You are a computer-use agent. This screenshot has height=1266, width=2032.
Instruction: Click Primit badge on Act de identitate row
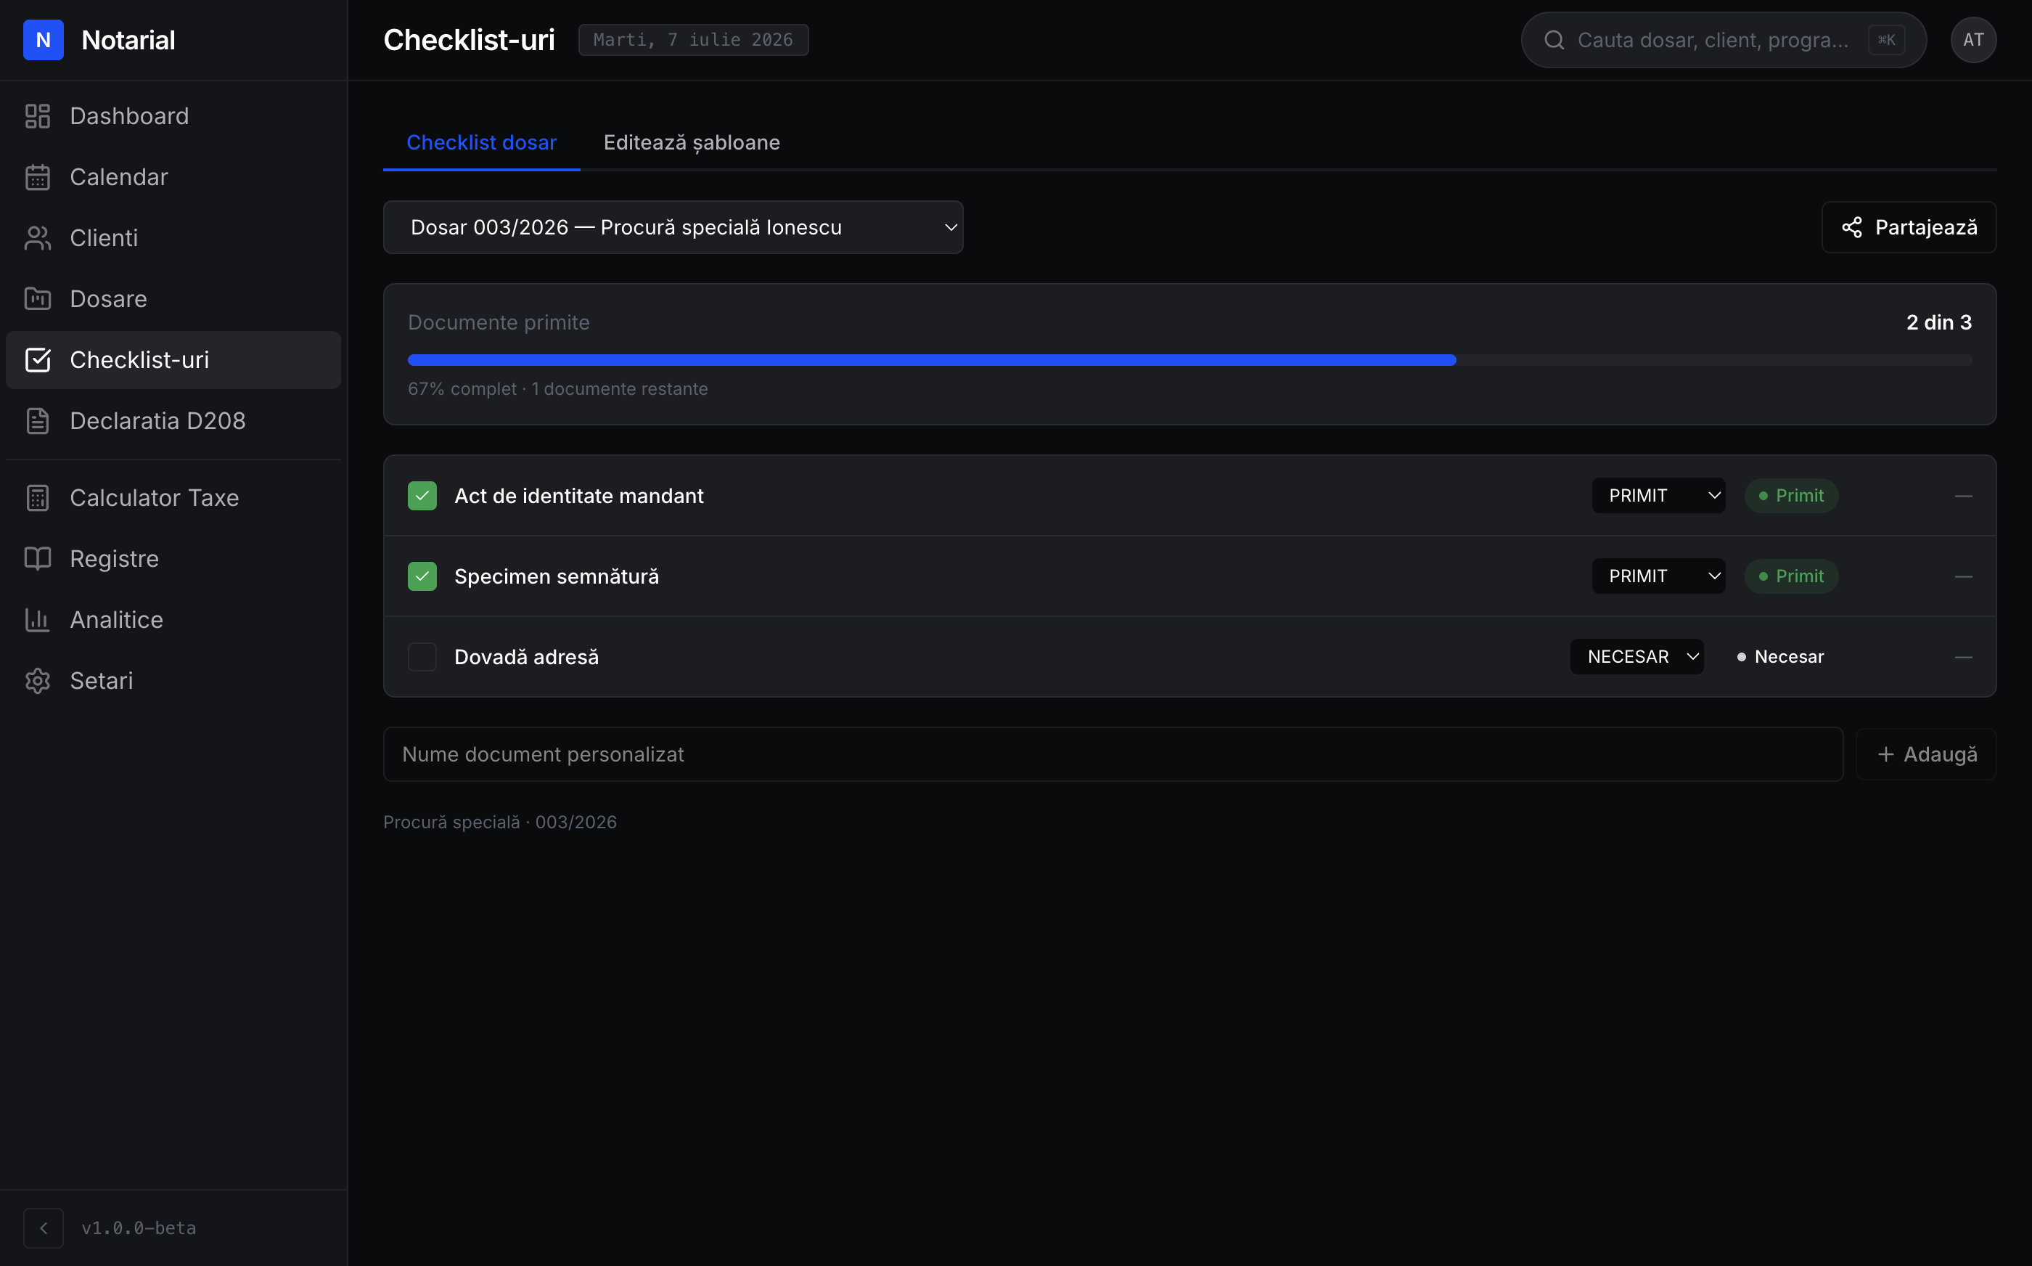(x=1791, y=496)
